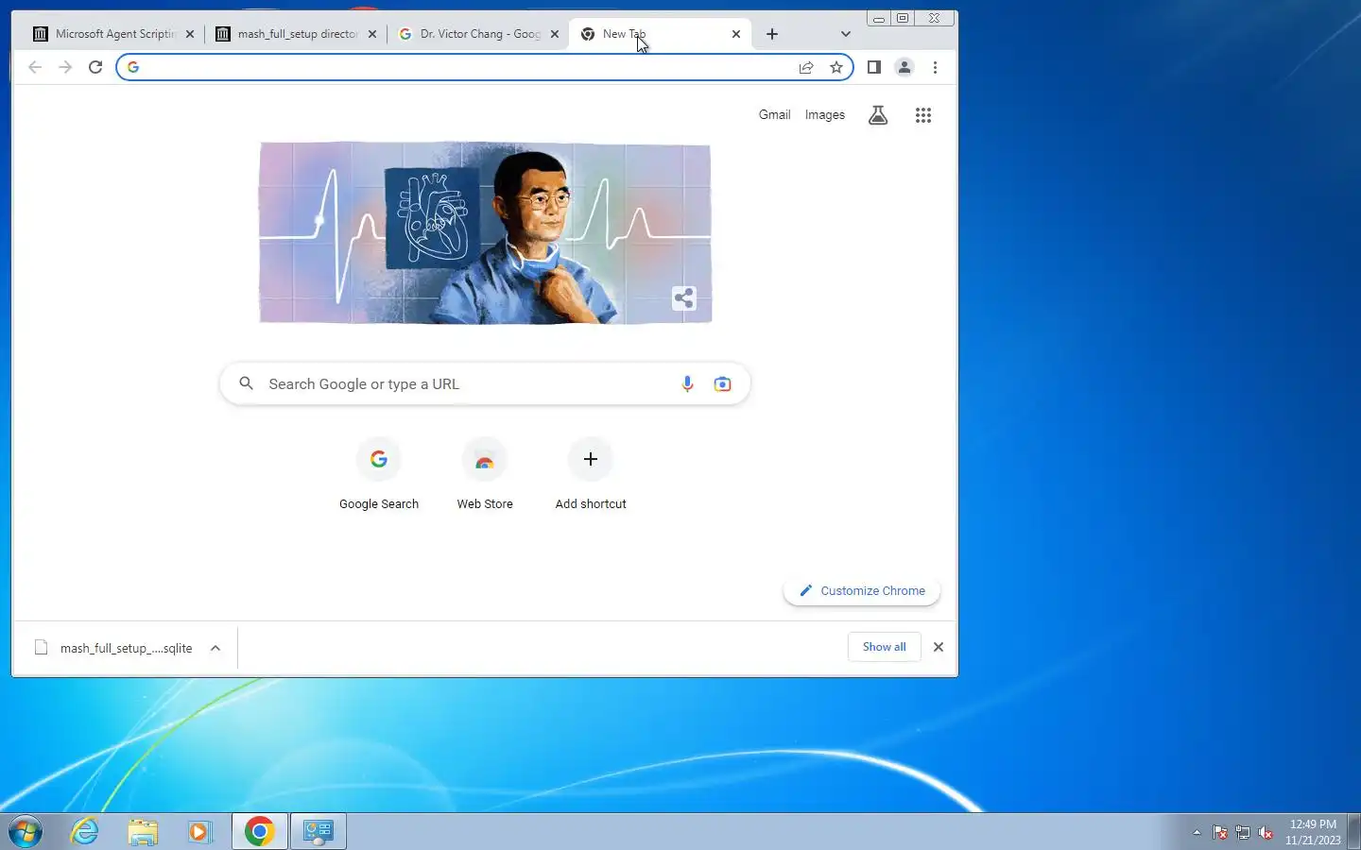1361x850 pixels.
Task: Open the Chrome profile avatar
Action: pos(904,67)
